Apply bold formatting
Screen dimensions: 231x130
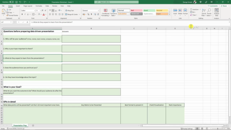[22, 14]
